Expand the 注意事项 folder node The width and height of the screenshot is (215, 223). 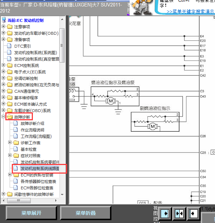(x=4, y=26)
